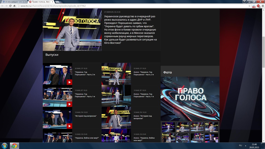Open the RU language indicator
This screenshot has width=265, height=149.
click(240, 145)
